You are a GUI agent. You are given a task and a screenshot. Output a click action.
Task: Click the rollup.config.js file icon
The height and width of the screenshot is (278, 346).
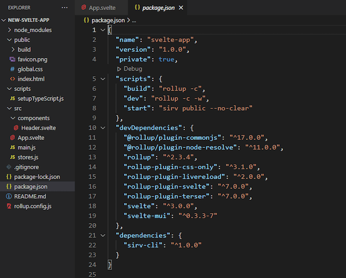(9, 206)
